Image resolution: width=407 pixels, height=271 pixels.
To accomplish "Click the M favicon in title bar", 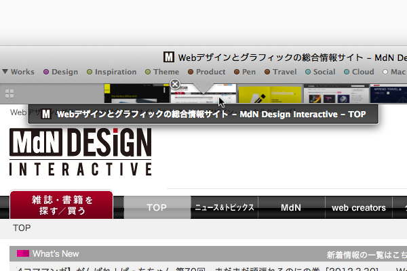I will click(169, 57).
